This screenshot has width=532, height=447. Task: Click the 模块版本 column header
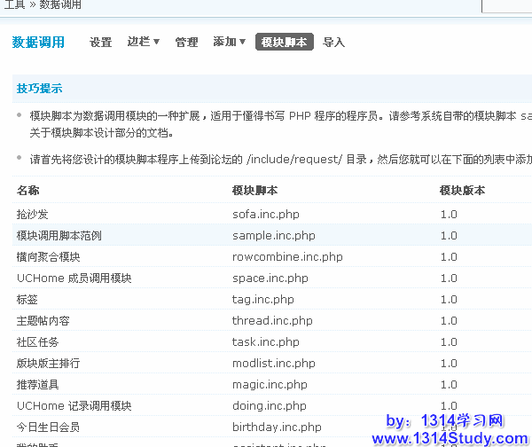coord(462,191)
